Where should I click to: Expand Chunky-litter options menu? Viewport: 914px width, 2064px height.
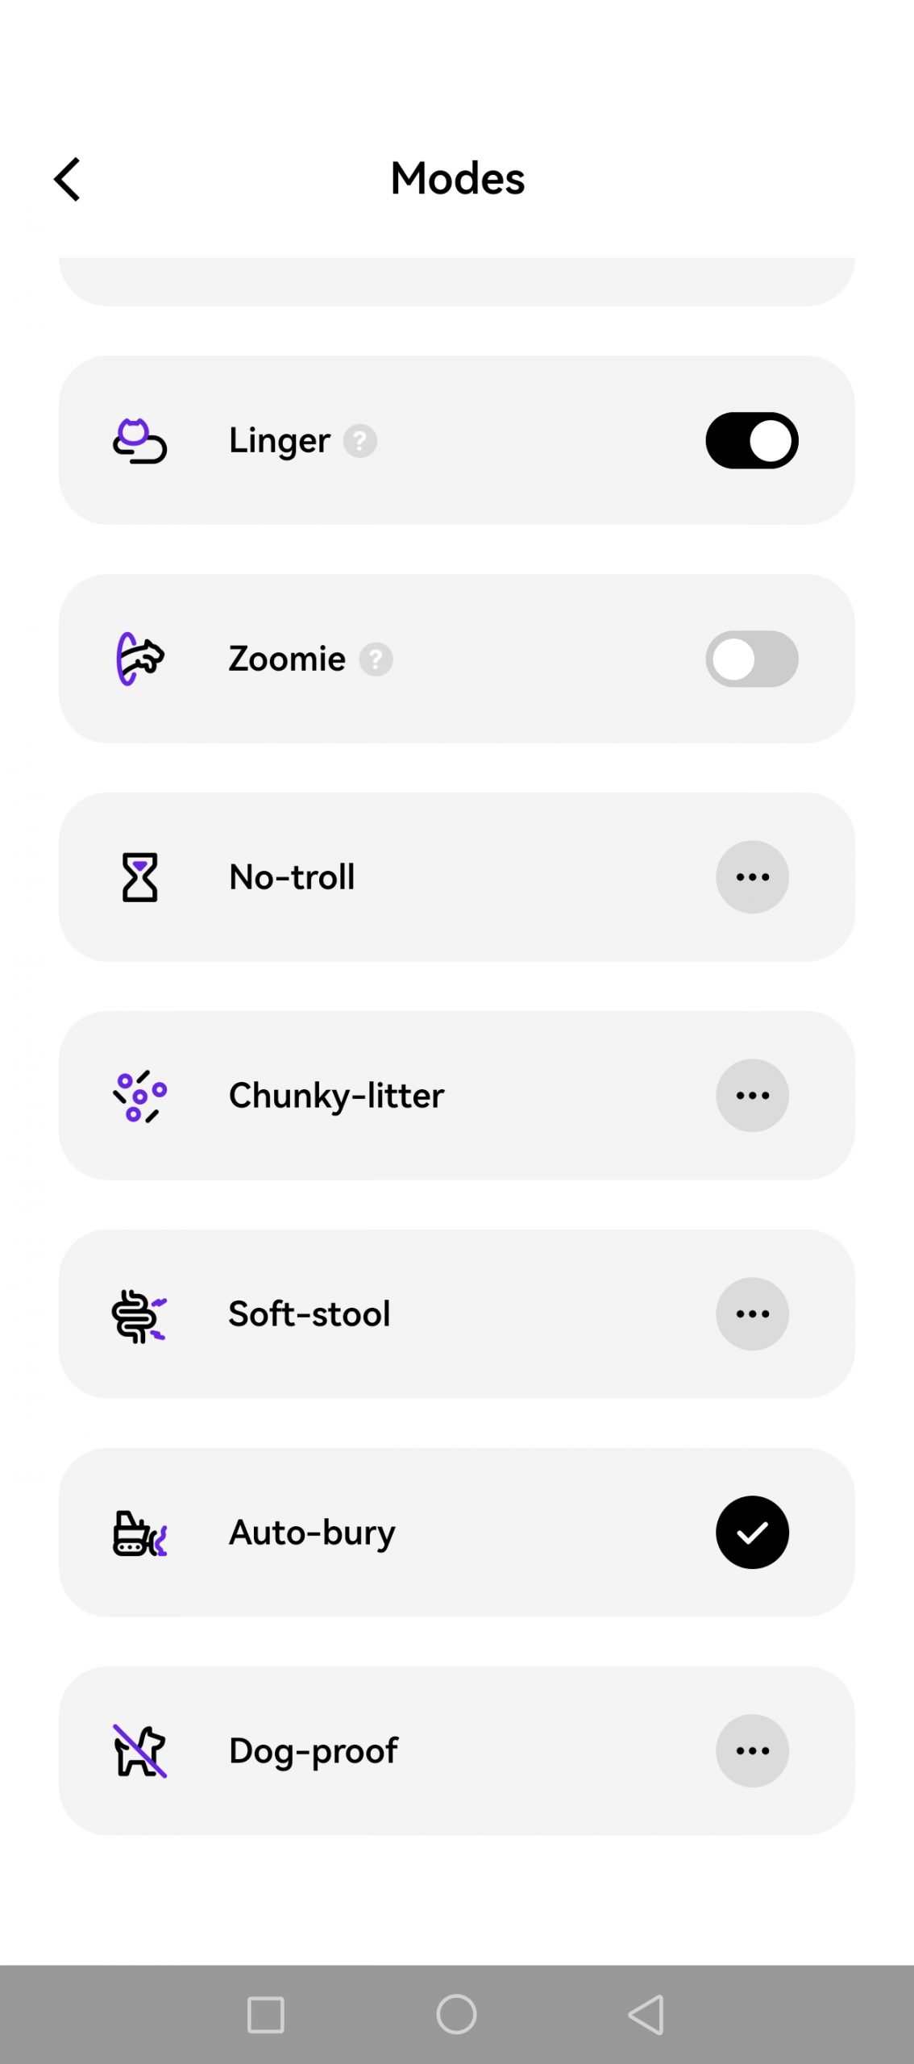pos(751,1096)
